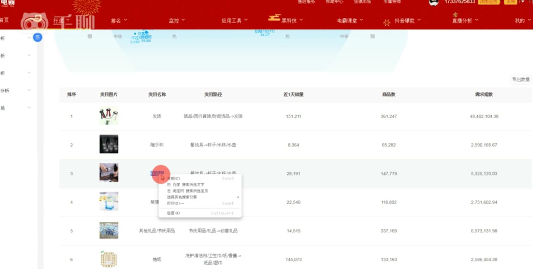Click the account number 17337625833

pos(460,2)
